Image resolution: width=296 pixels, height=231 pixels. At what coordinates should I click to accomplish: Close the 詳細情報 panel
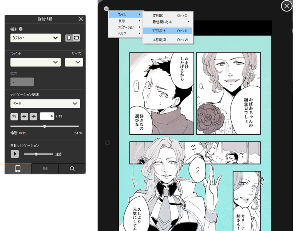pyautogui.click(x=81, y=19)
